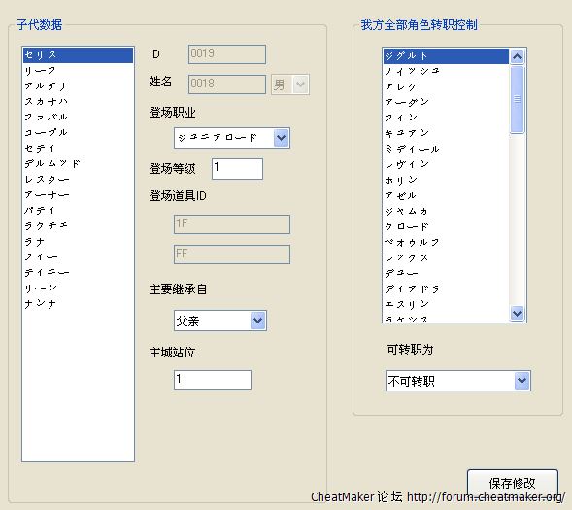This screenshot has height=510, width=572.
Task: Click the character list scrollbar thumb
Action: (x=517, y=99)
